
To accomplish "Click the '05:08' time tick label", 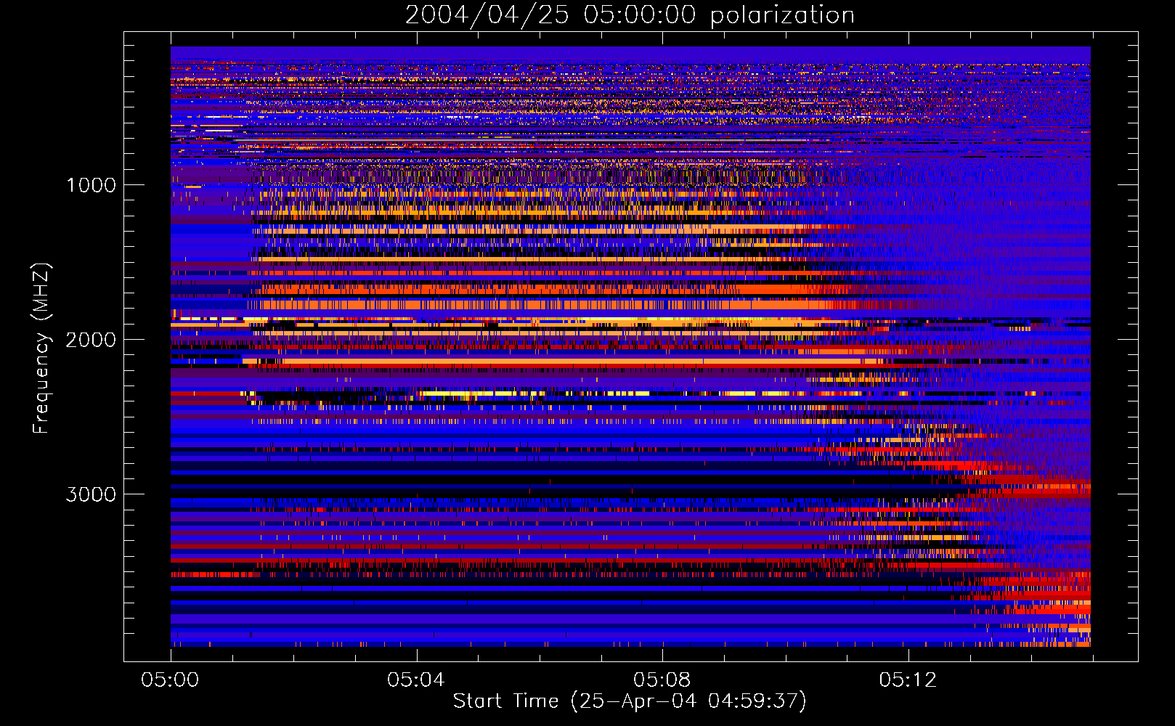I will point(662,680).
